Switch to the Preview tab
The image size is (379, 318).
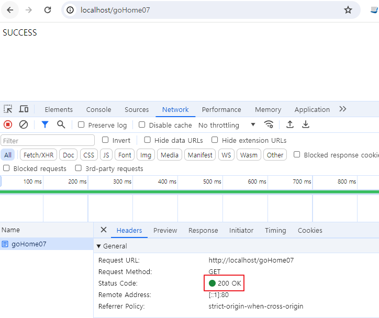pyautogui.click(x=165, y=230)
